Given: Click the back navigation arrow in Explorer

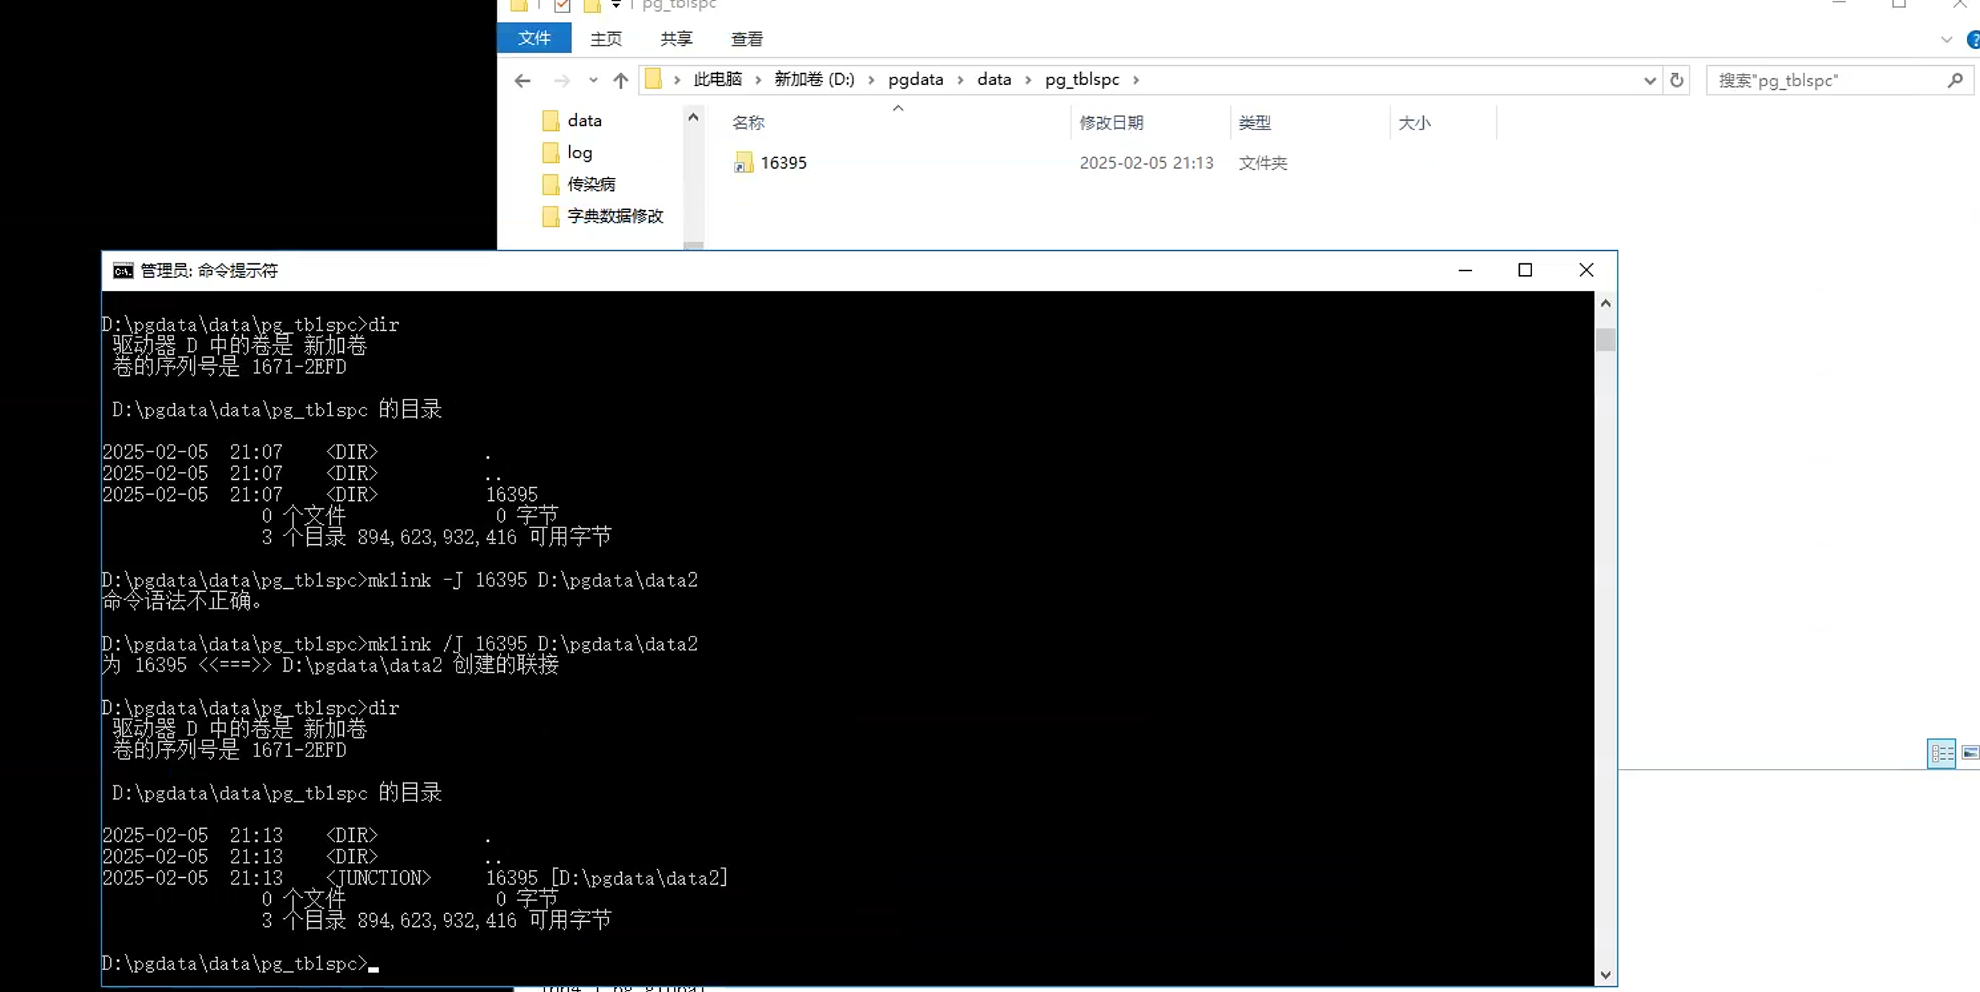Looking at the screenshot, I should coord(522,80).
